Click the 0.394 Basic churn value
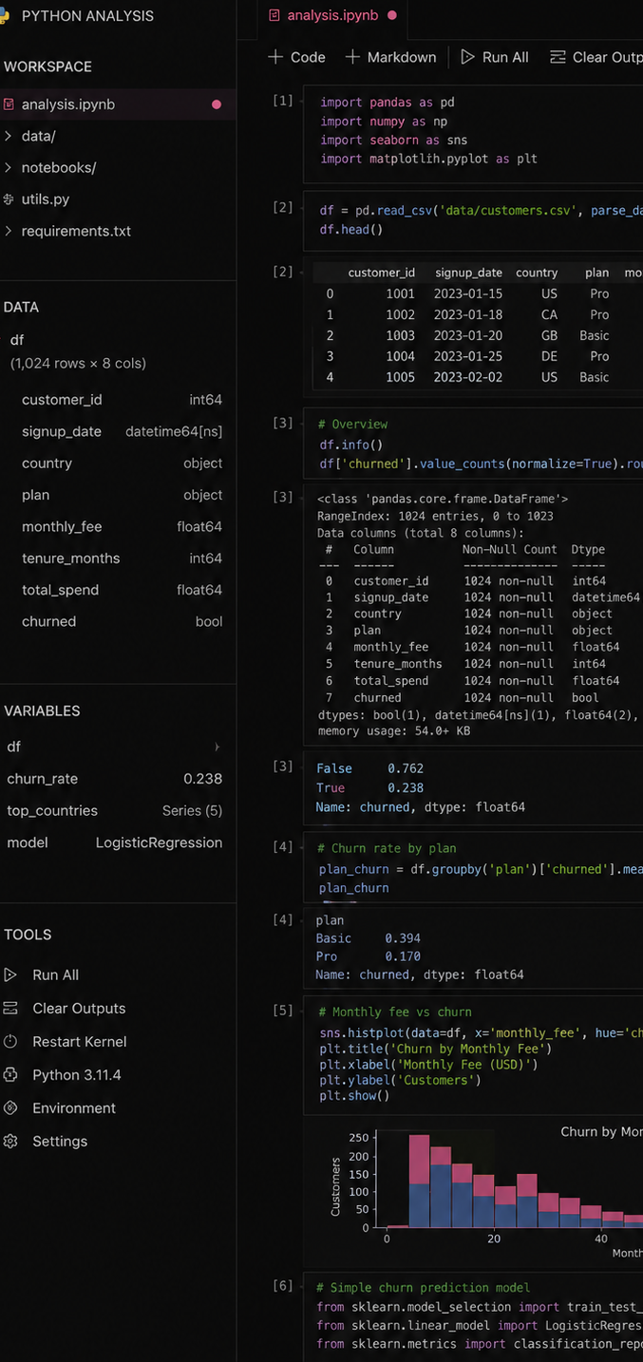 coord(403,938)
